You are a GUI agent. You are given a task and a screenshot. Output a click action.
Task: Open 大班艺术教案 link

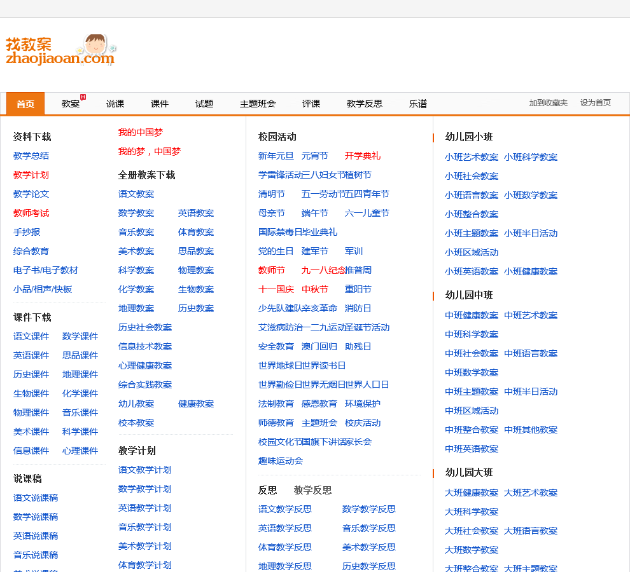(x=531, y=493)
